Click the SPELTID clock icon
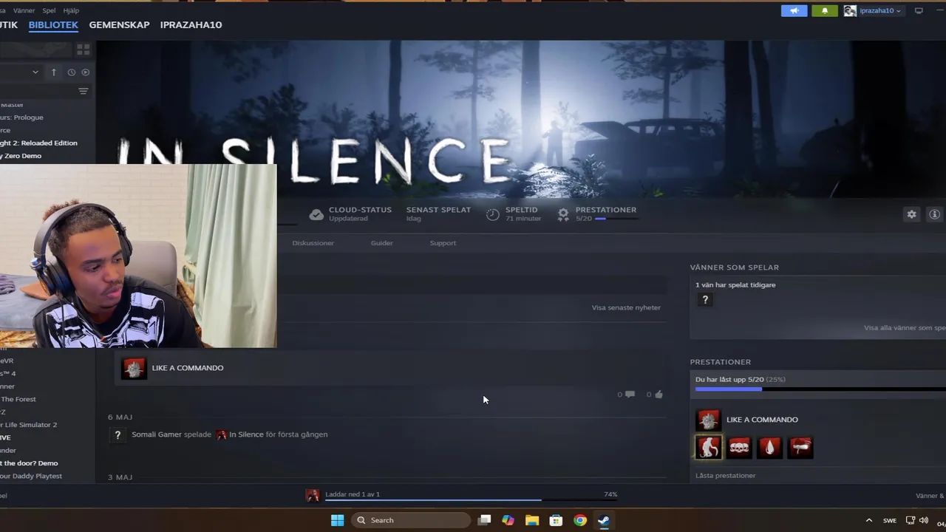The height and width of the screenshot is (532, 946). point(493,214)
